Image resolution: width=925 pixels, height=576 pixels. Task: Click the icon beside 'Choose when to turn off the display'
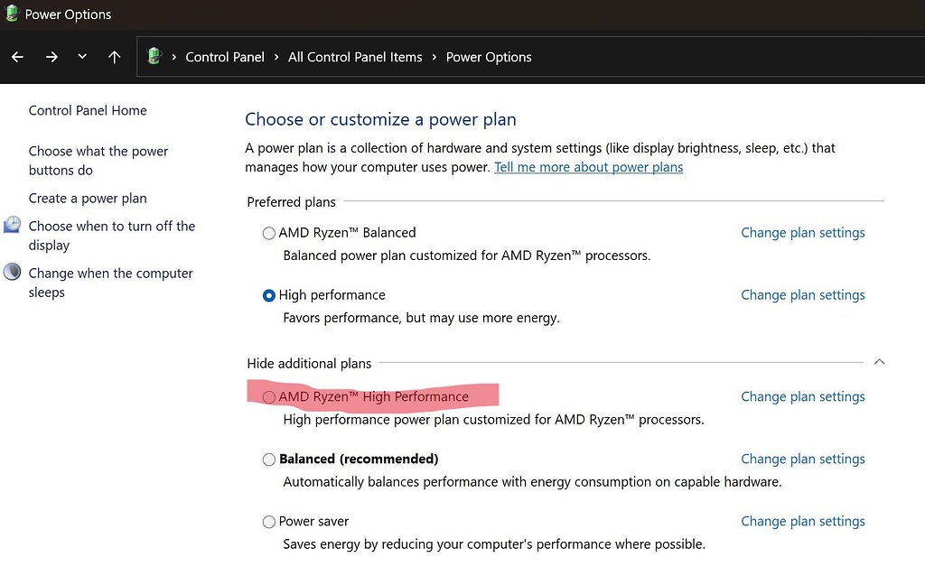coord(12,226)
